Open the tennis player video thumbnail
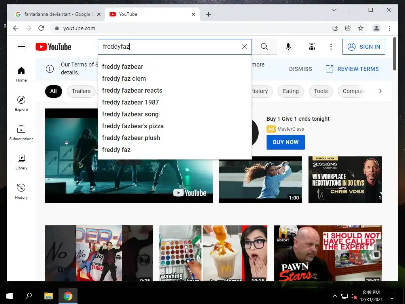The image size is (405, 304). pyautogui.click(x=260, y=180)
